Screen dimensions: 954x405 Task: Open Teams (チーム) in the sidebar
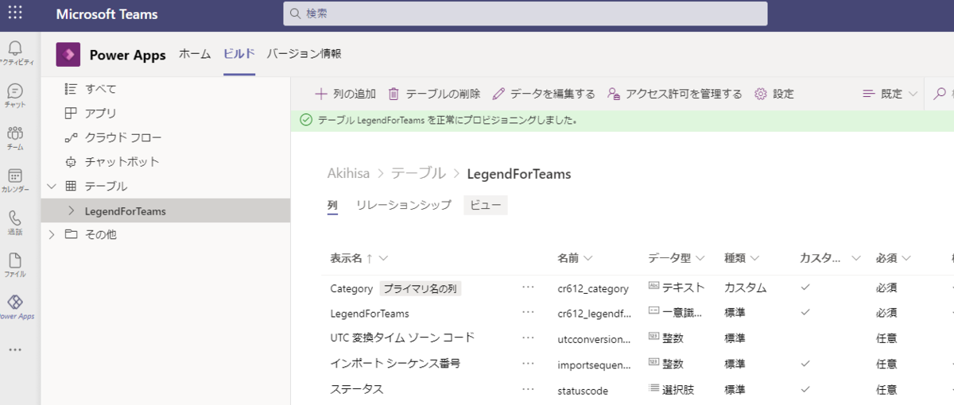pos(15,137)
